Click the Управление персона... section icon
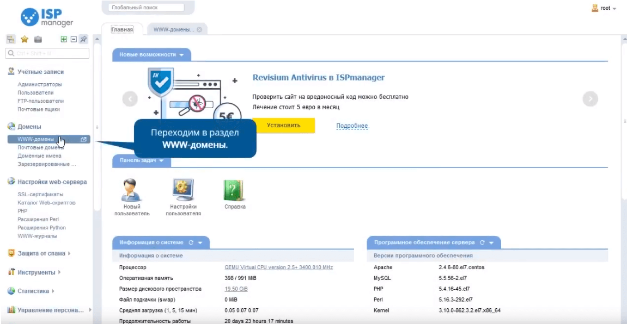Image resolution: width=627 pixels, height=324 pixels. pos(11,310)
